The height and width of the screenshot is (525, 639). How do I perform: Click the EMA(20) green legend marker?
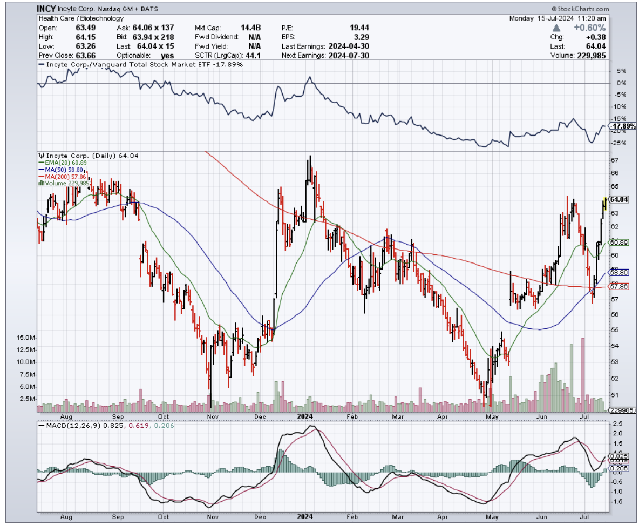coord(42,162)
